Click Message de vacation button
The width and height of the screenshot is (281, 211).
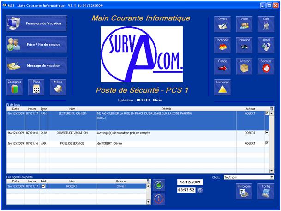[x=36, y=66]
